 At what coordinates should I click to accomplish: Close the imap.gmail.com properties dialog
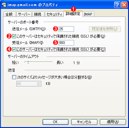[124, 5]
